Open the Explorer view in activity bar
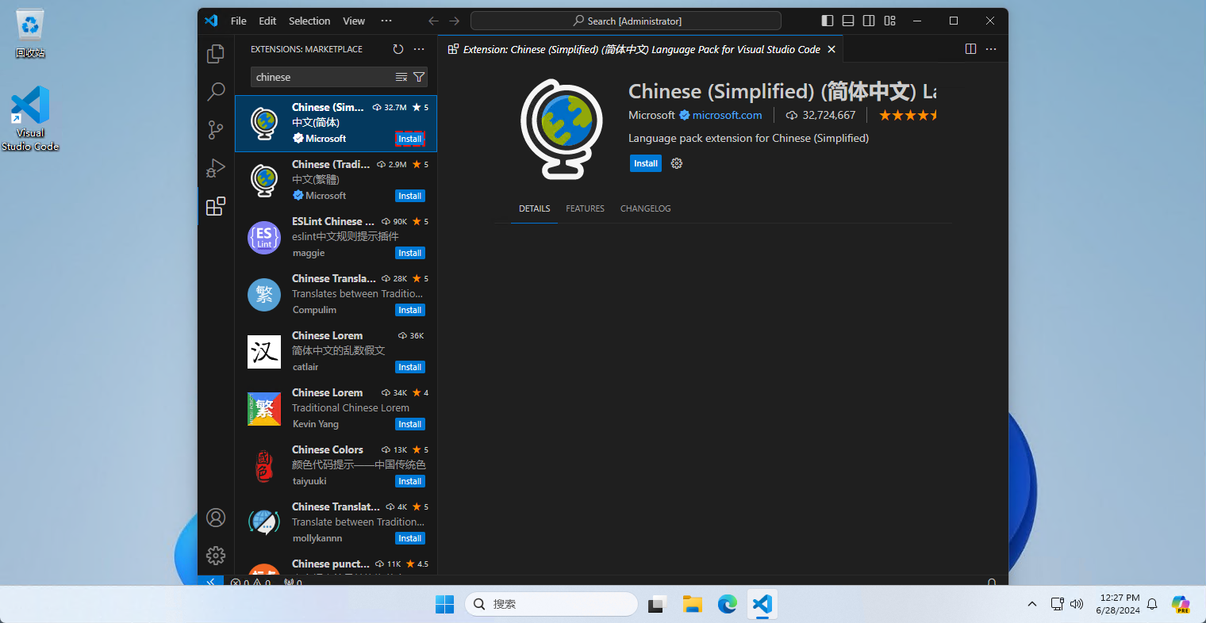 pos(216,54)
